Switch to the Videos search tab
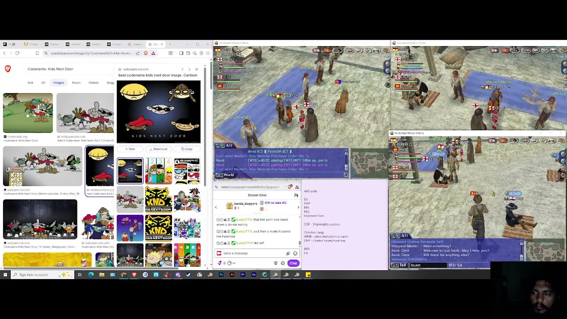The image size is (567, 319). [x=93, y=82]
